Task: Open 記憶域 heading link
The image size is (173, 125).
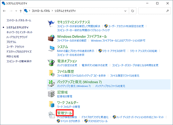Action: point(62,92)
